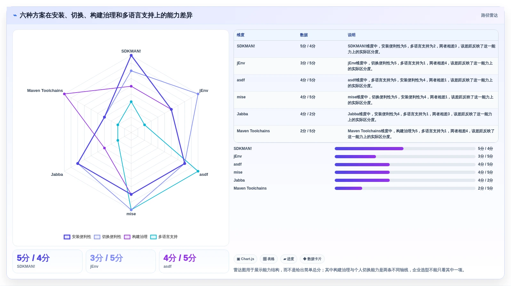The image size is (511, 286).
Task: Click the teal data point at asdf axis
Action: coord(198,171)
